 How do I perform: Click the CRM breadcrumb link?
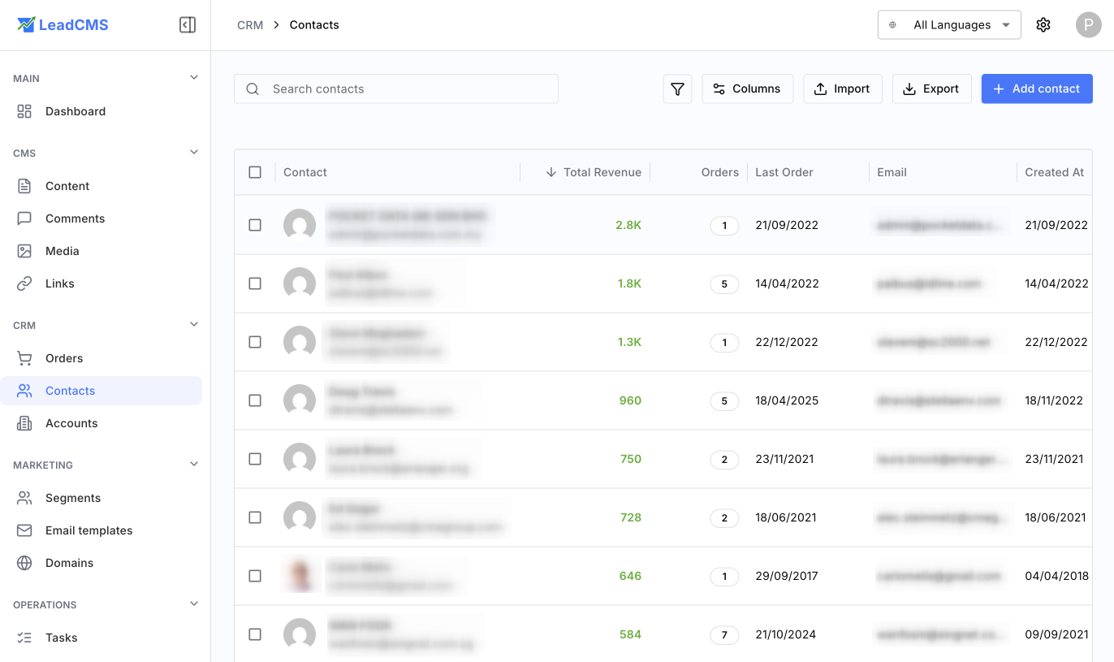[249, 24]
